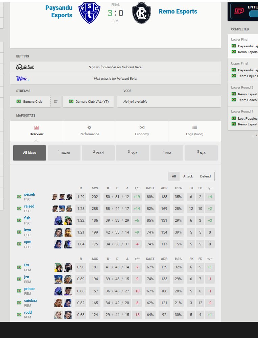Open Fw's player profile
Image resolution: width=258 pixels, height=338 pixels.
tap(26, 265)
